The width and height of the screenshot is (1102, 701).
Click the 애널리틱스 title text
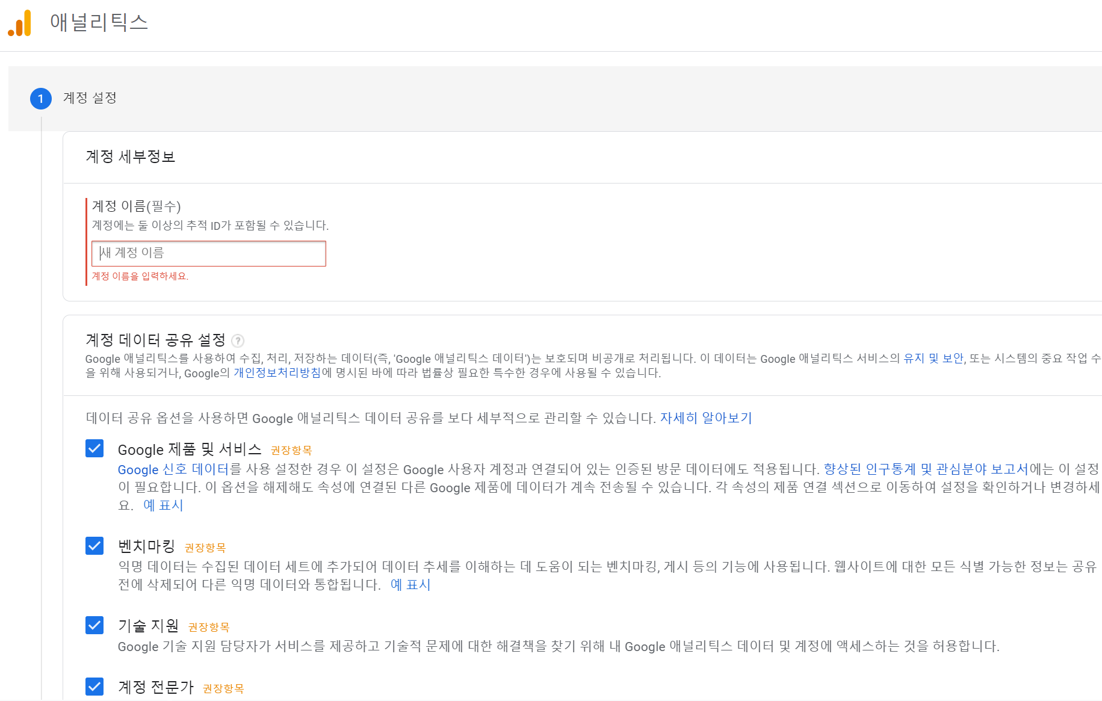point(99,23)
